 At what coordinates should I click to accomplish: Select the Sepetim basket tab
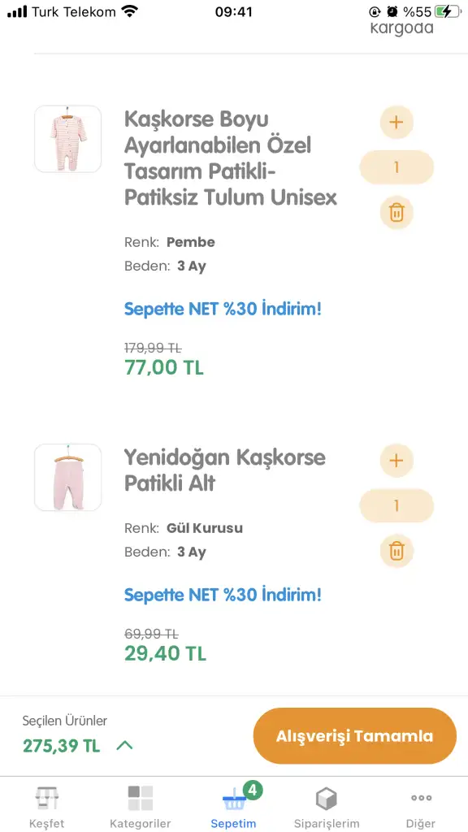233,807
